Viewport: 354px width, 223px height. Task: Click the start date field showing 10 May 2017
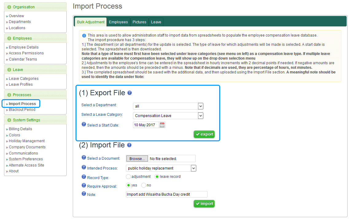(x=146, y=125)
